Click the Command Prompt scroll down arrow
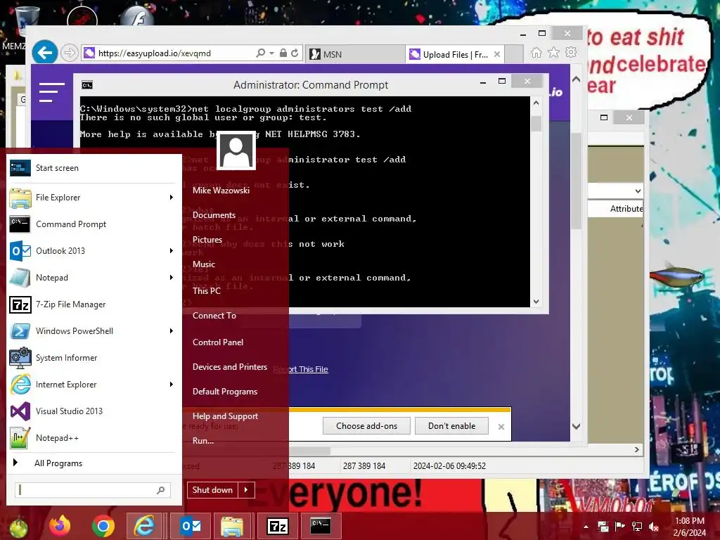 (536, 302)
